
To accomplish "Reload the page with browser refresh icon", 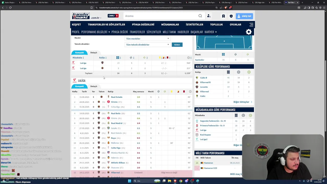I will tap(10, 8).
